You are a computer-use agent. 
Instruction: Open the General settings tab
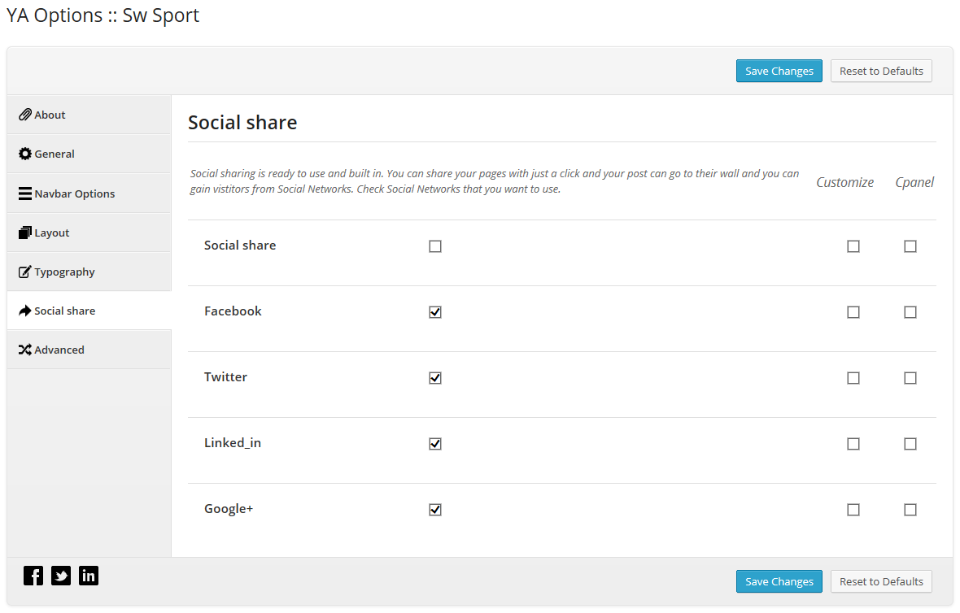point(89,154)
